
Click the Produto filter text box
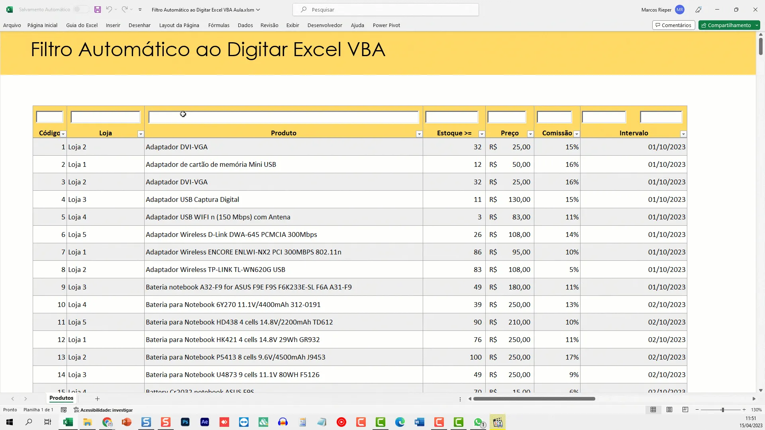[x=283, y=117]
